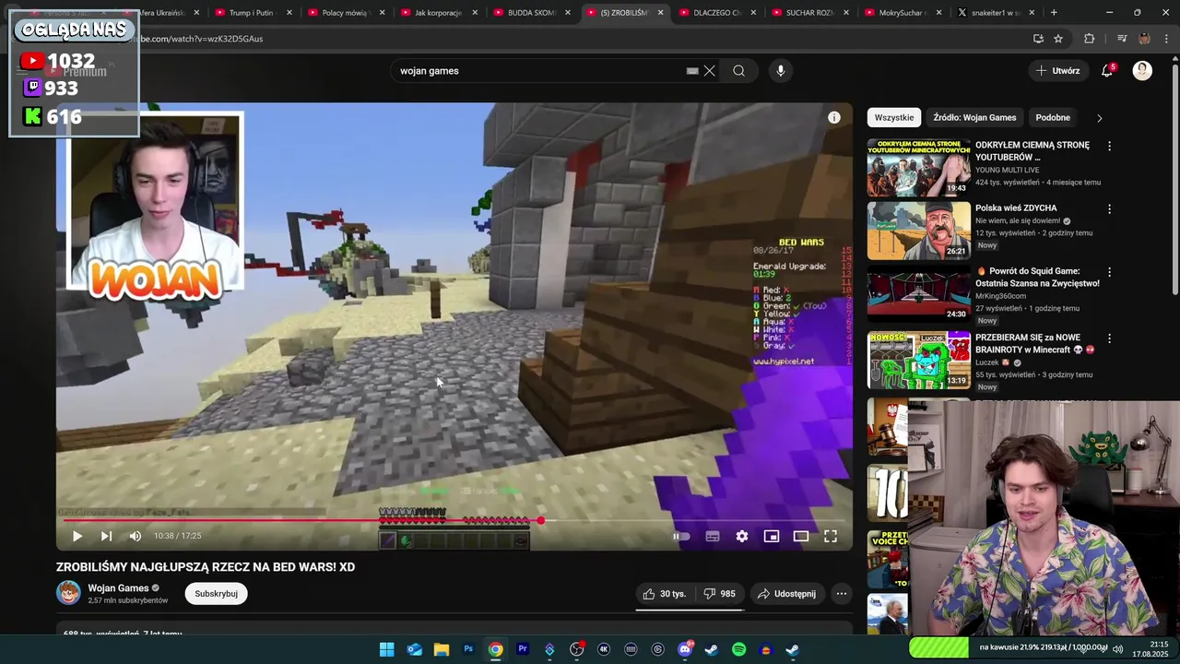
Task: Enter fullscreen mode for video
Action: [831, 536]
